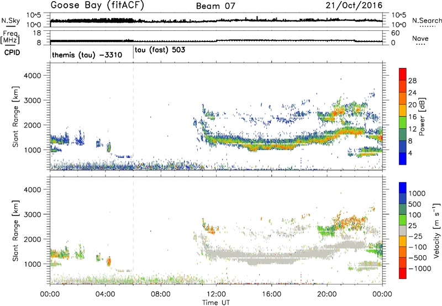This screenshot has width=442, height=306.
Task: Click the date '21/Oct/2016'
Action: (354, 6)
